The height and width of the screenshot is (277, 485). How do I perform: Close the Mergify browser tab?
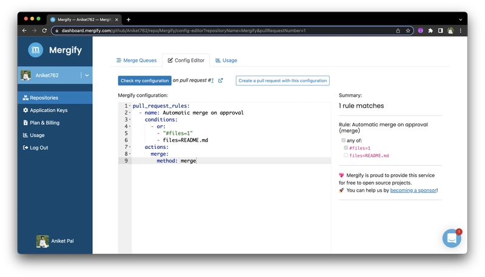116,20
